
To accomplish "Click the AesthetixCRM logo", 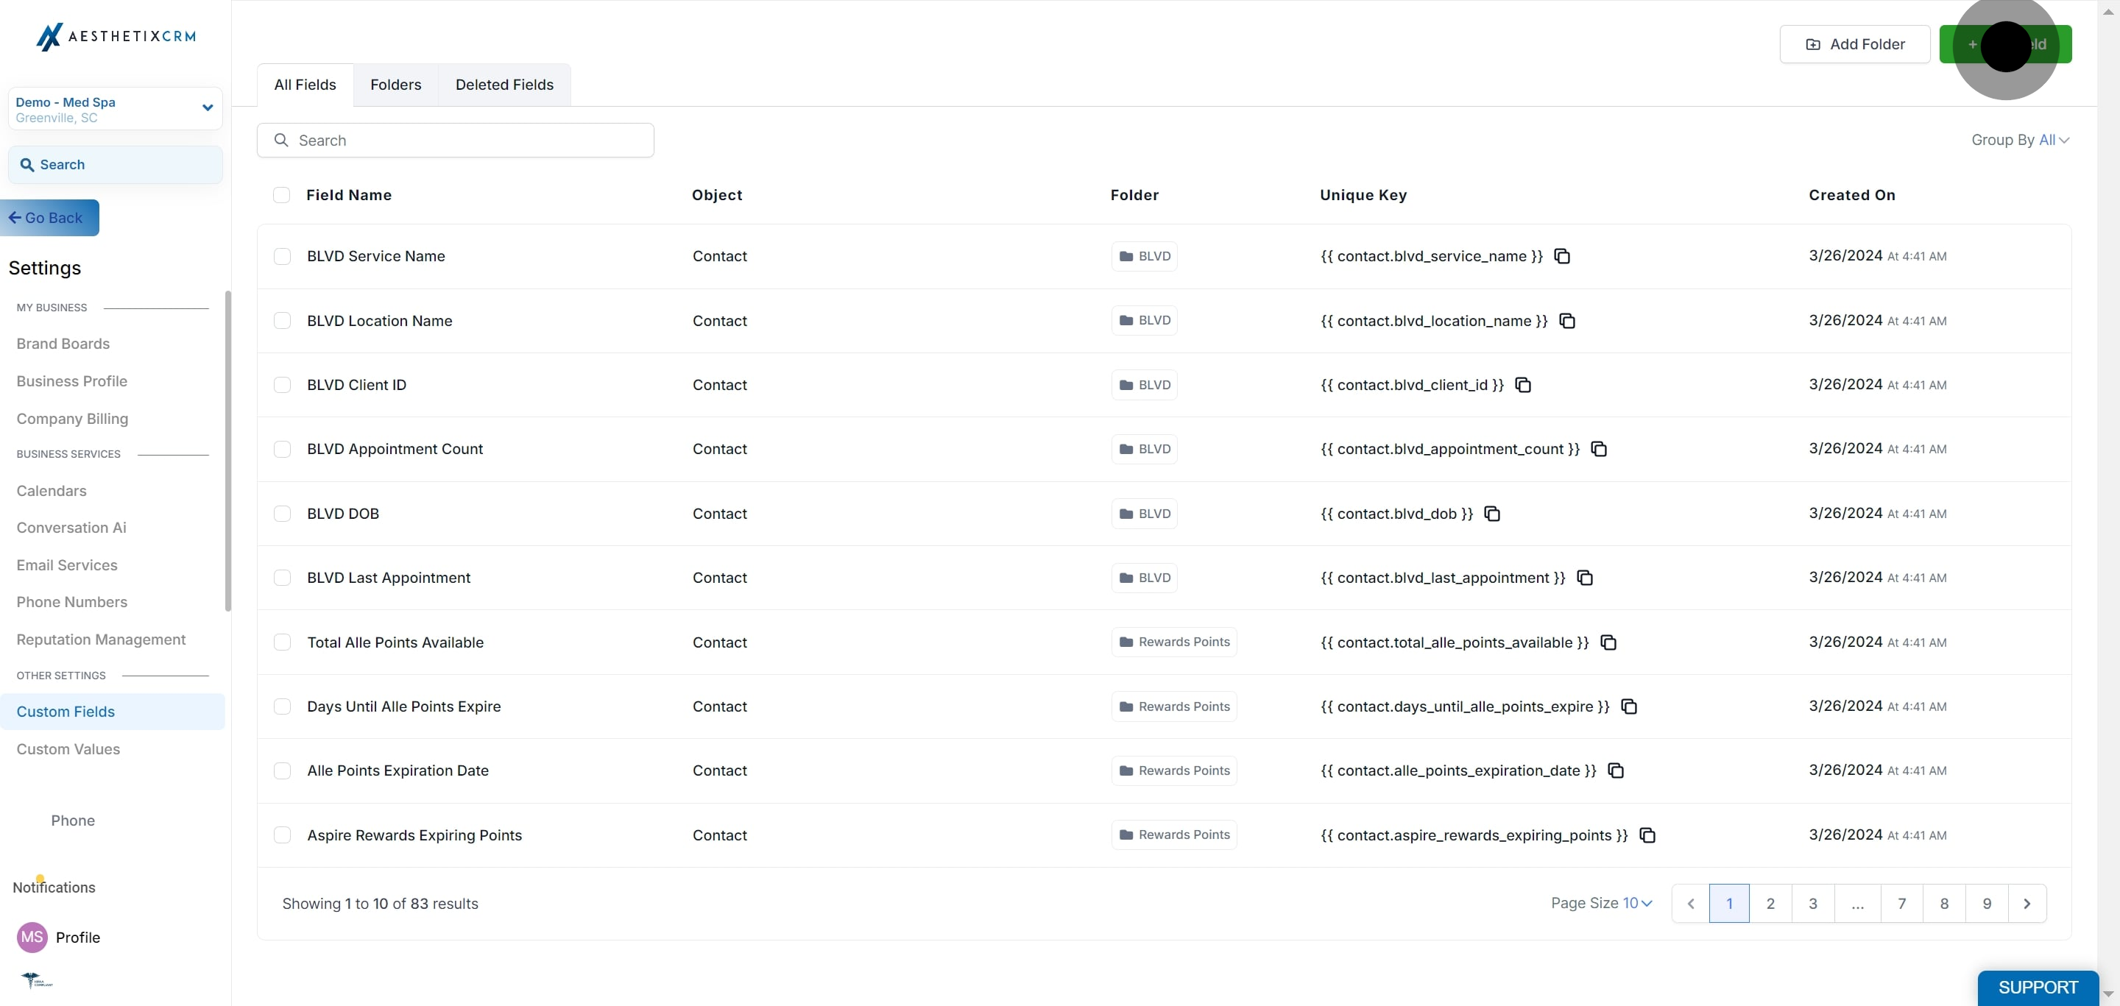I will click(116, 36).
